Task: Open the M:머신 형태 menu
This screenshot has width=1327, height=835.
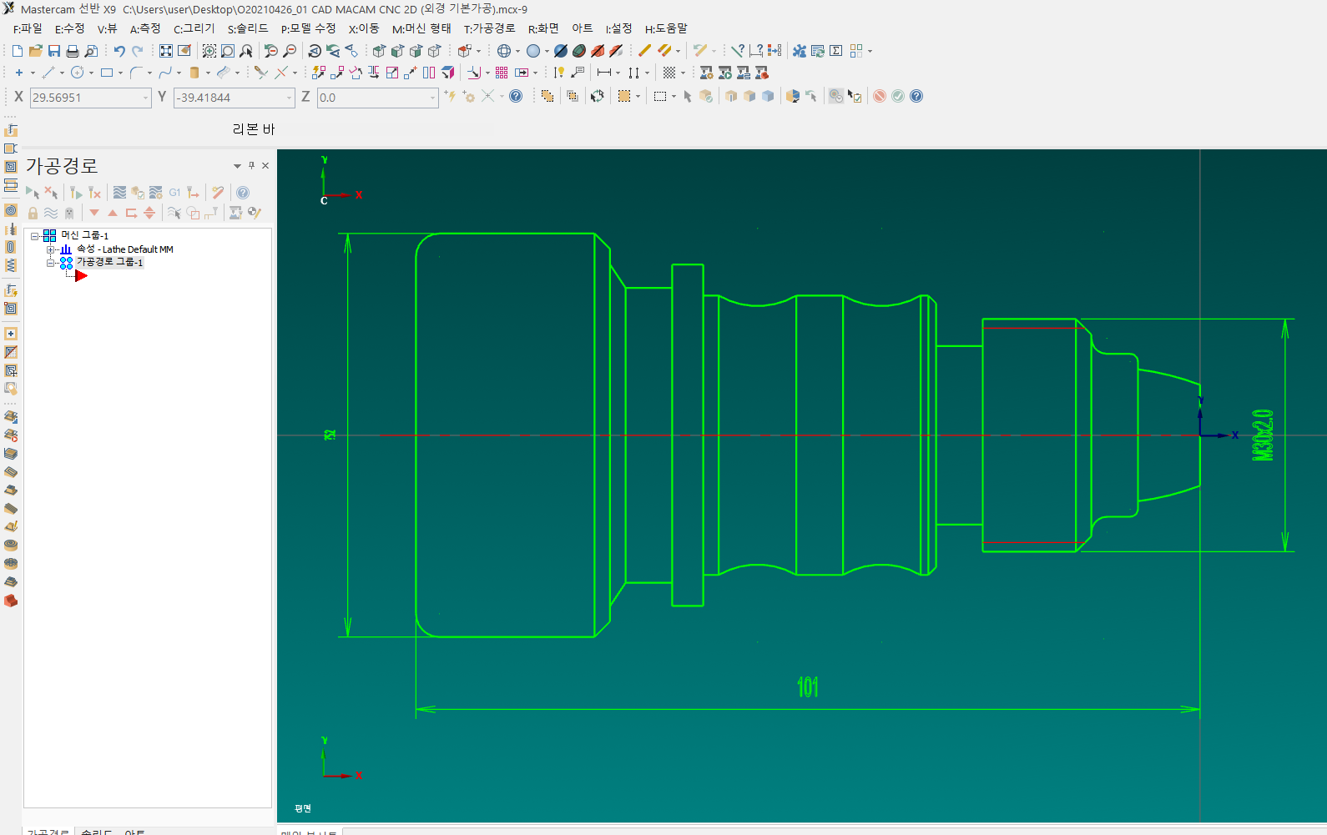Action: pyautogui.click(x=421, y=28)
